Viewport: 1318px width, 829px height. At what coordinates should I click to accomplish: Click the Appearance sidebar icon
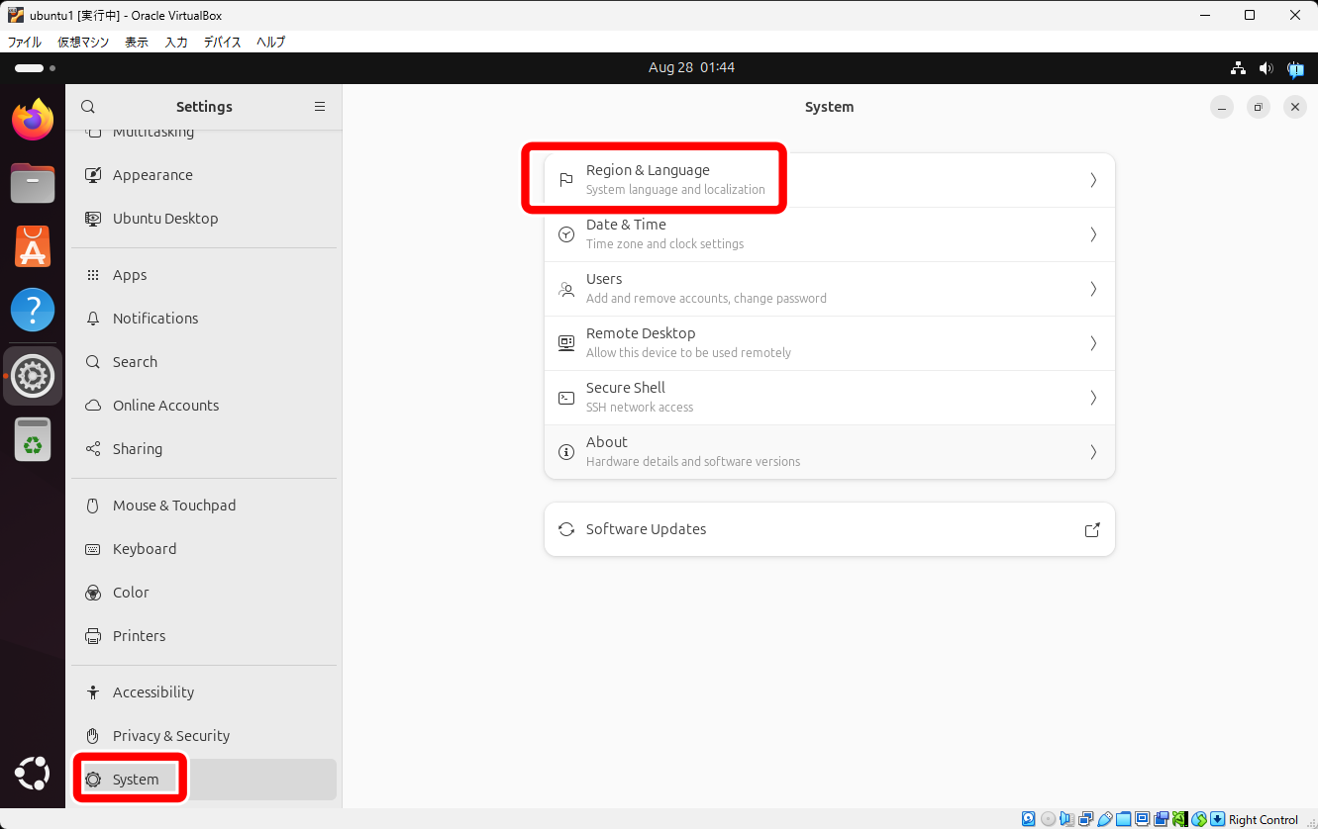click(93, 175)
